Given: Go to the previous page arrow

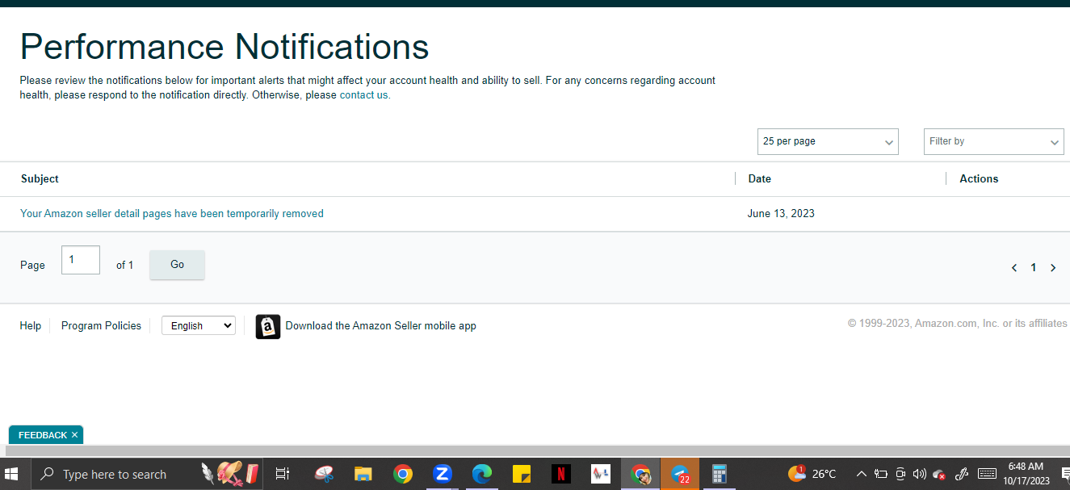Looking at the screenshot, I should click(1014, 268).
